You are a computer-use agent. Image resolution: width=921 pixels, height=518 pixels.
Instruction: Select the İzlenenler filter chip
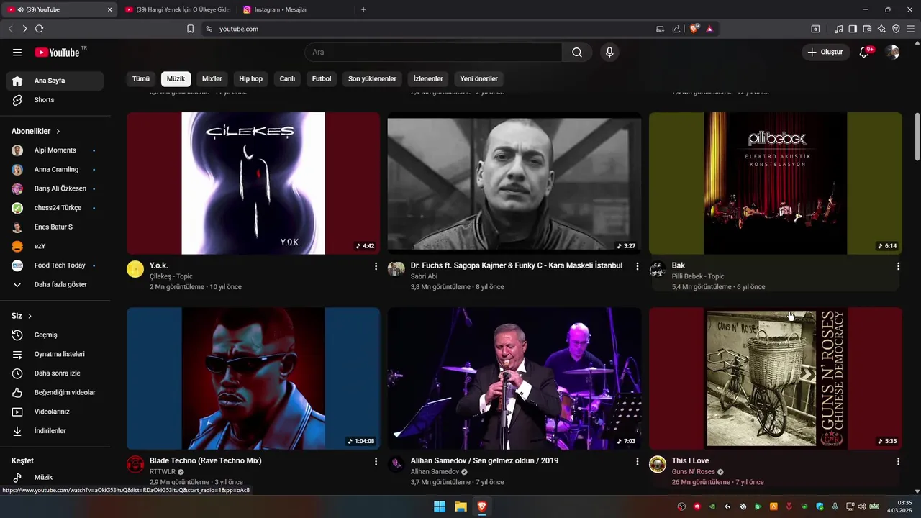coord(428,79)
